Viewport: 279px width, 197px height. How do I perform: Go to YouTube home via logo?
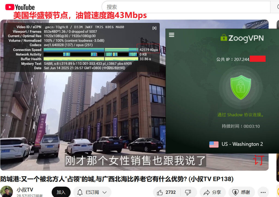(20, 7)
